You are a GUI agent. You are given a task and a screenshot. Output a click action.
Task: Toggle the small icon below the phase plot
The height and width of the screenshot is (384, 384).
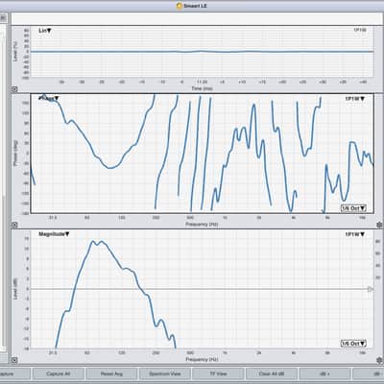click(14, 225)
